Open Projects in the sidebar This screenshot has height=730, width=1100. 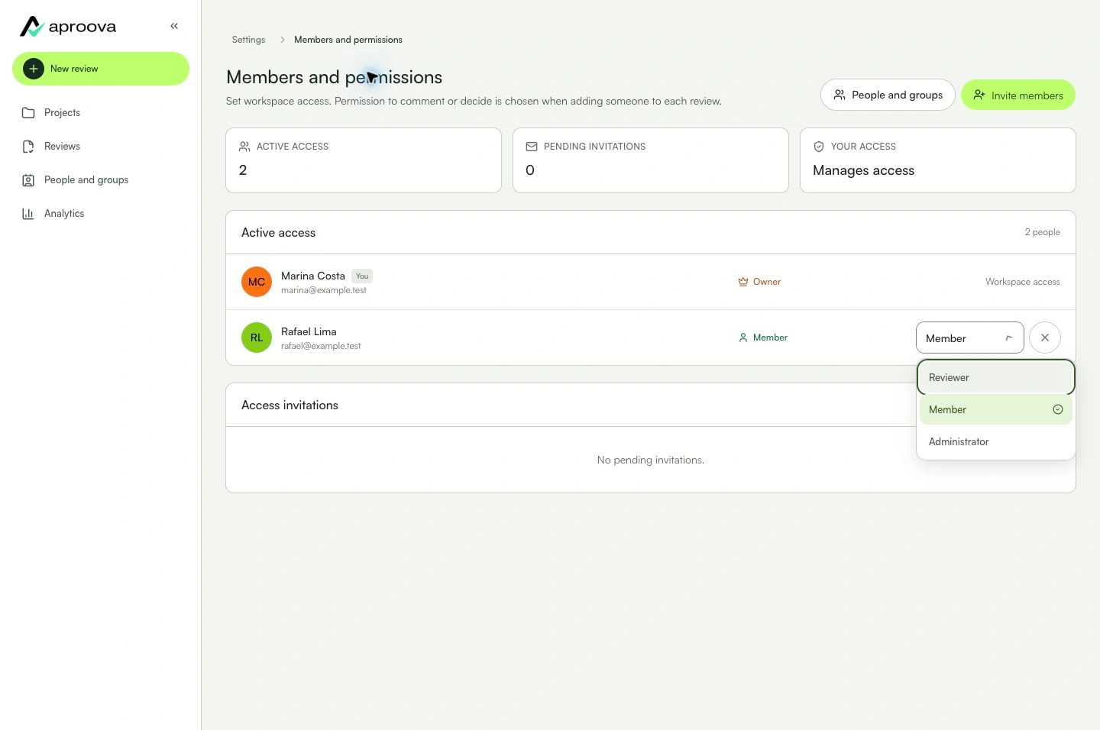click(101, 113)
